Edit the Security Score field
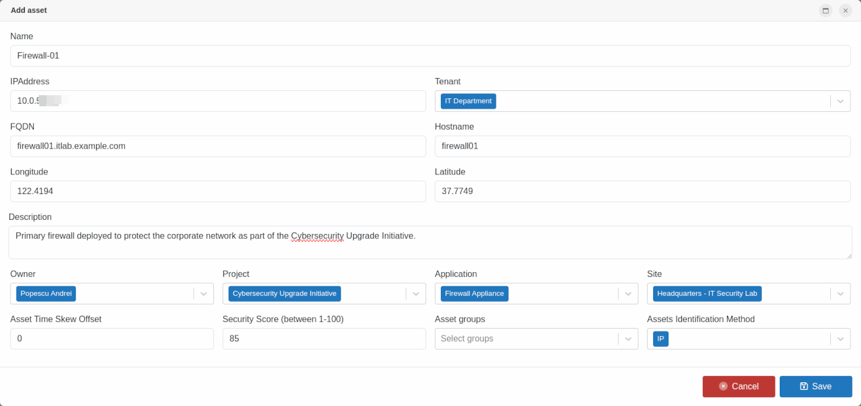This screenshot has height=406, width=861. tap(324, 339)
